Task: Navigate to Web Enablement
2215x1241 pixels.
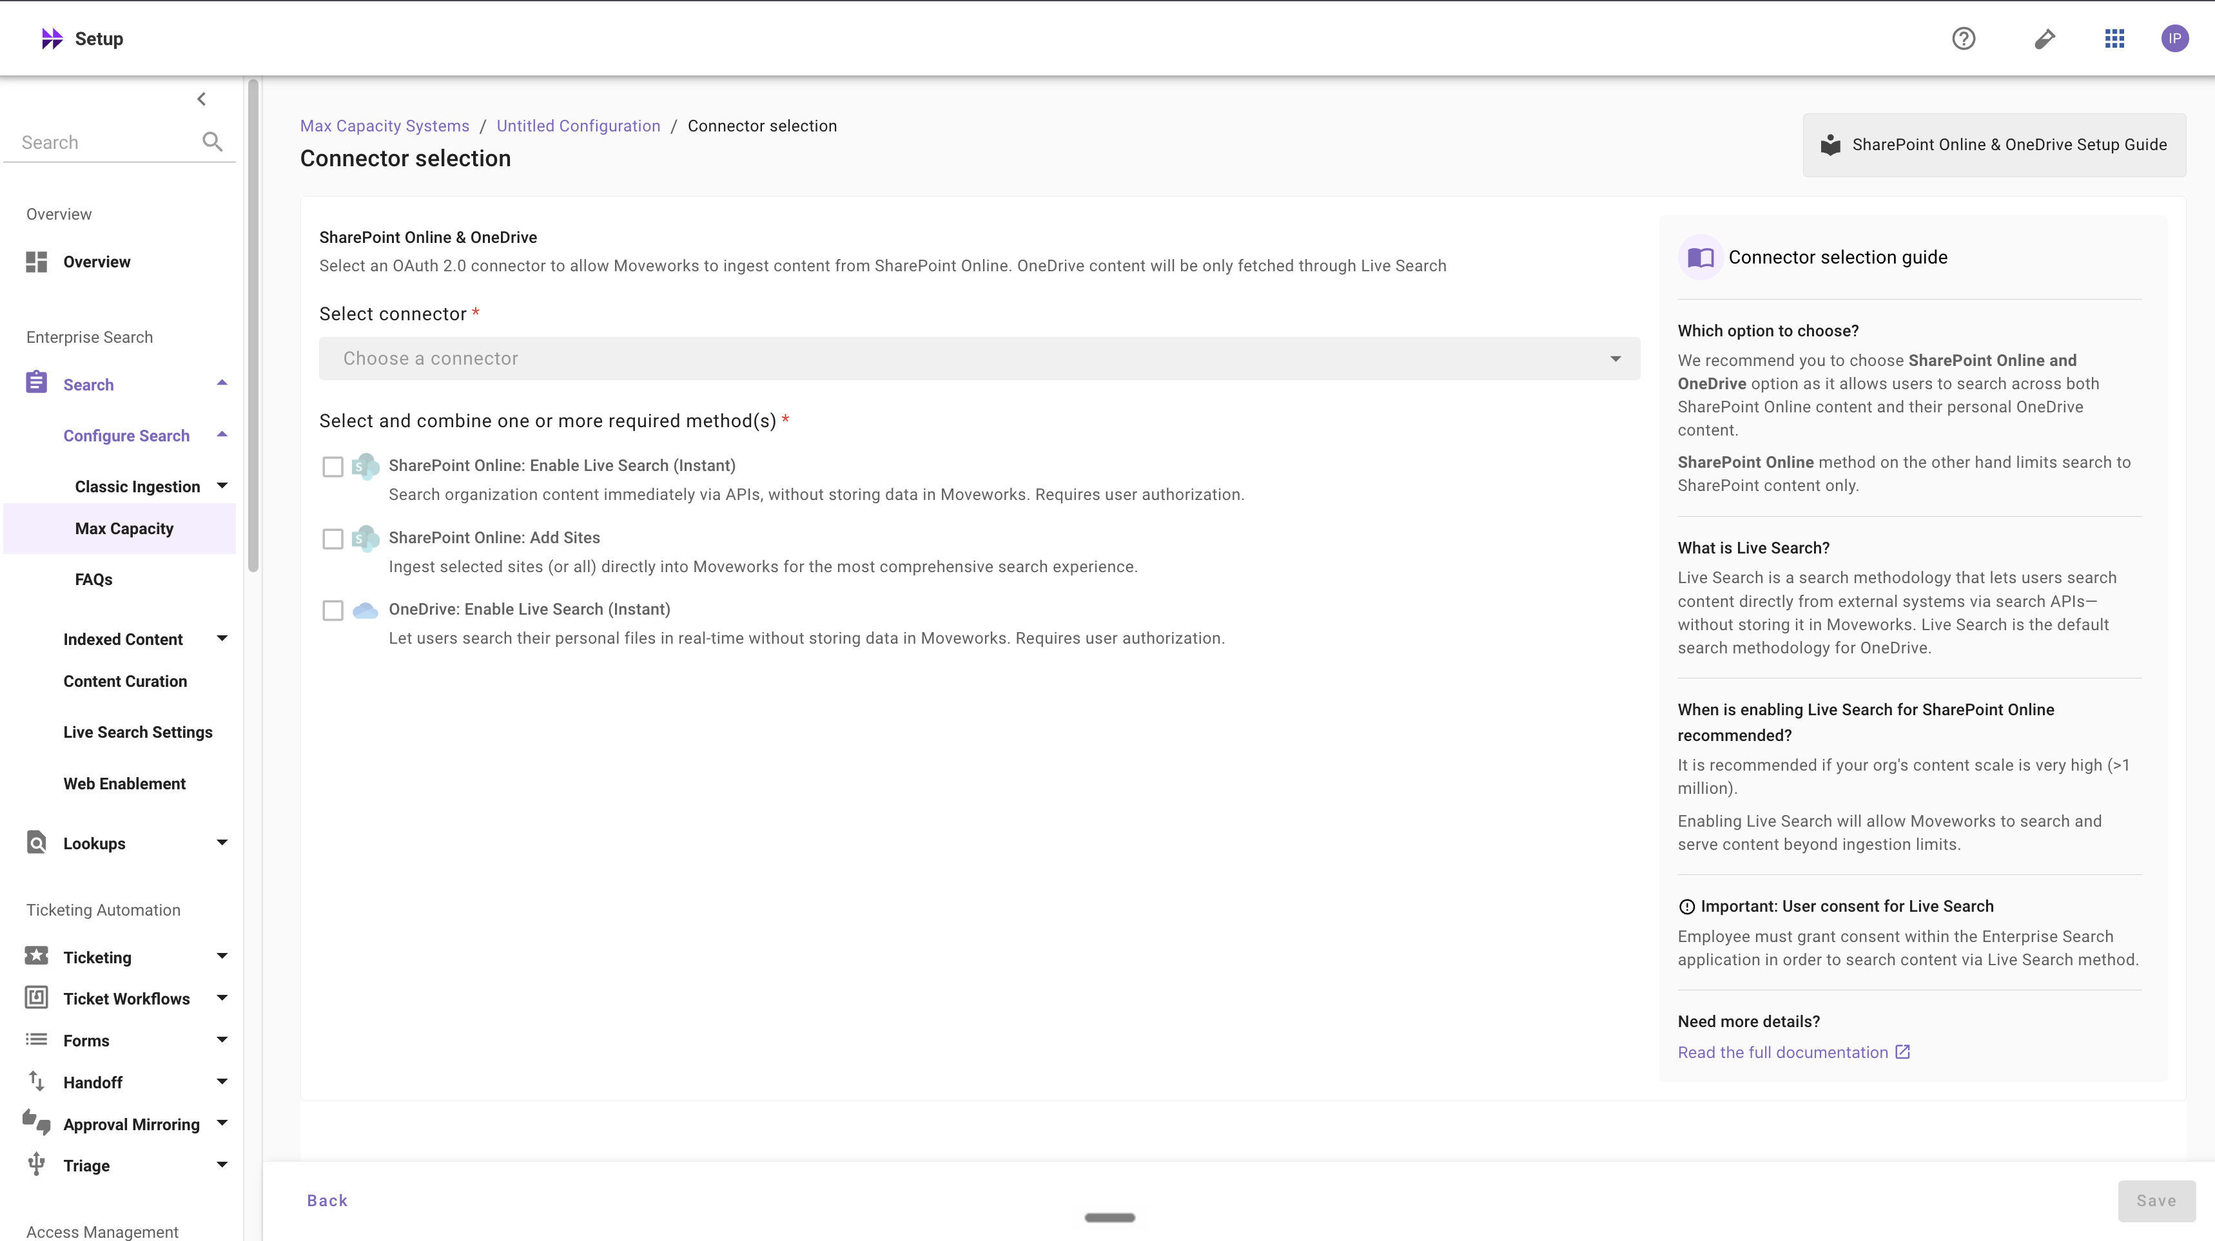Action: click(x=124, y=784)
